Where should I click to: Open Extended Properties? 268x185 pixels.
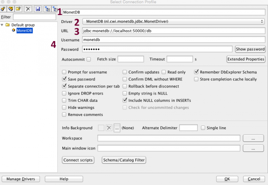(245, 59)
